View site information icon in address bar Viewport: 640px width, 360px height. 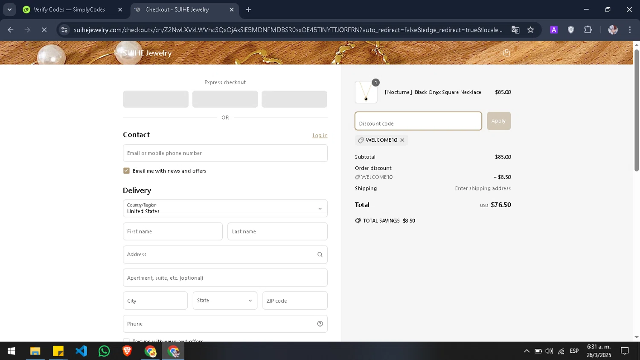64,30
